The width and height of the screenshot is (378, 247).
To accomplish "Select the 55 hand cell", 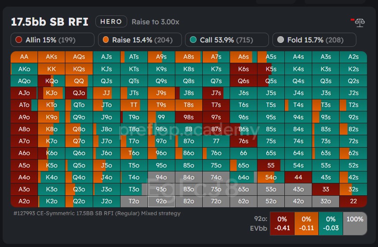I will [271, 165].
